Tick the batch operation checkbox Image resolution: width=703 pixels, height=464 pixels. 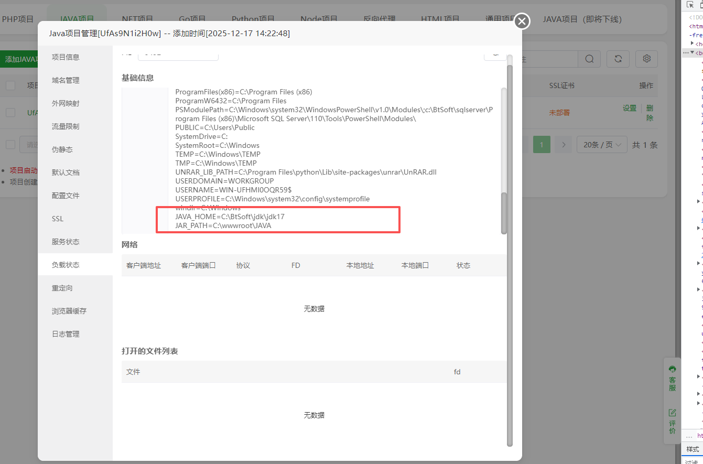pos(10,145)
